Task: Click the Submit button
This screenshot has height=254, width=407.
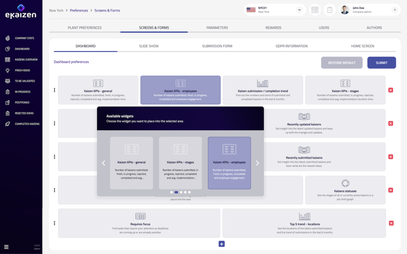Action: tap(381, 63)
